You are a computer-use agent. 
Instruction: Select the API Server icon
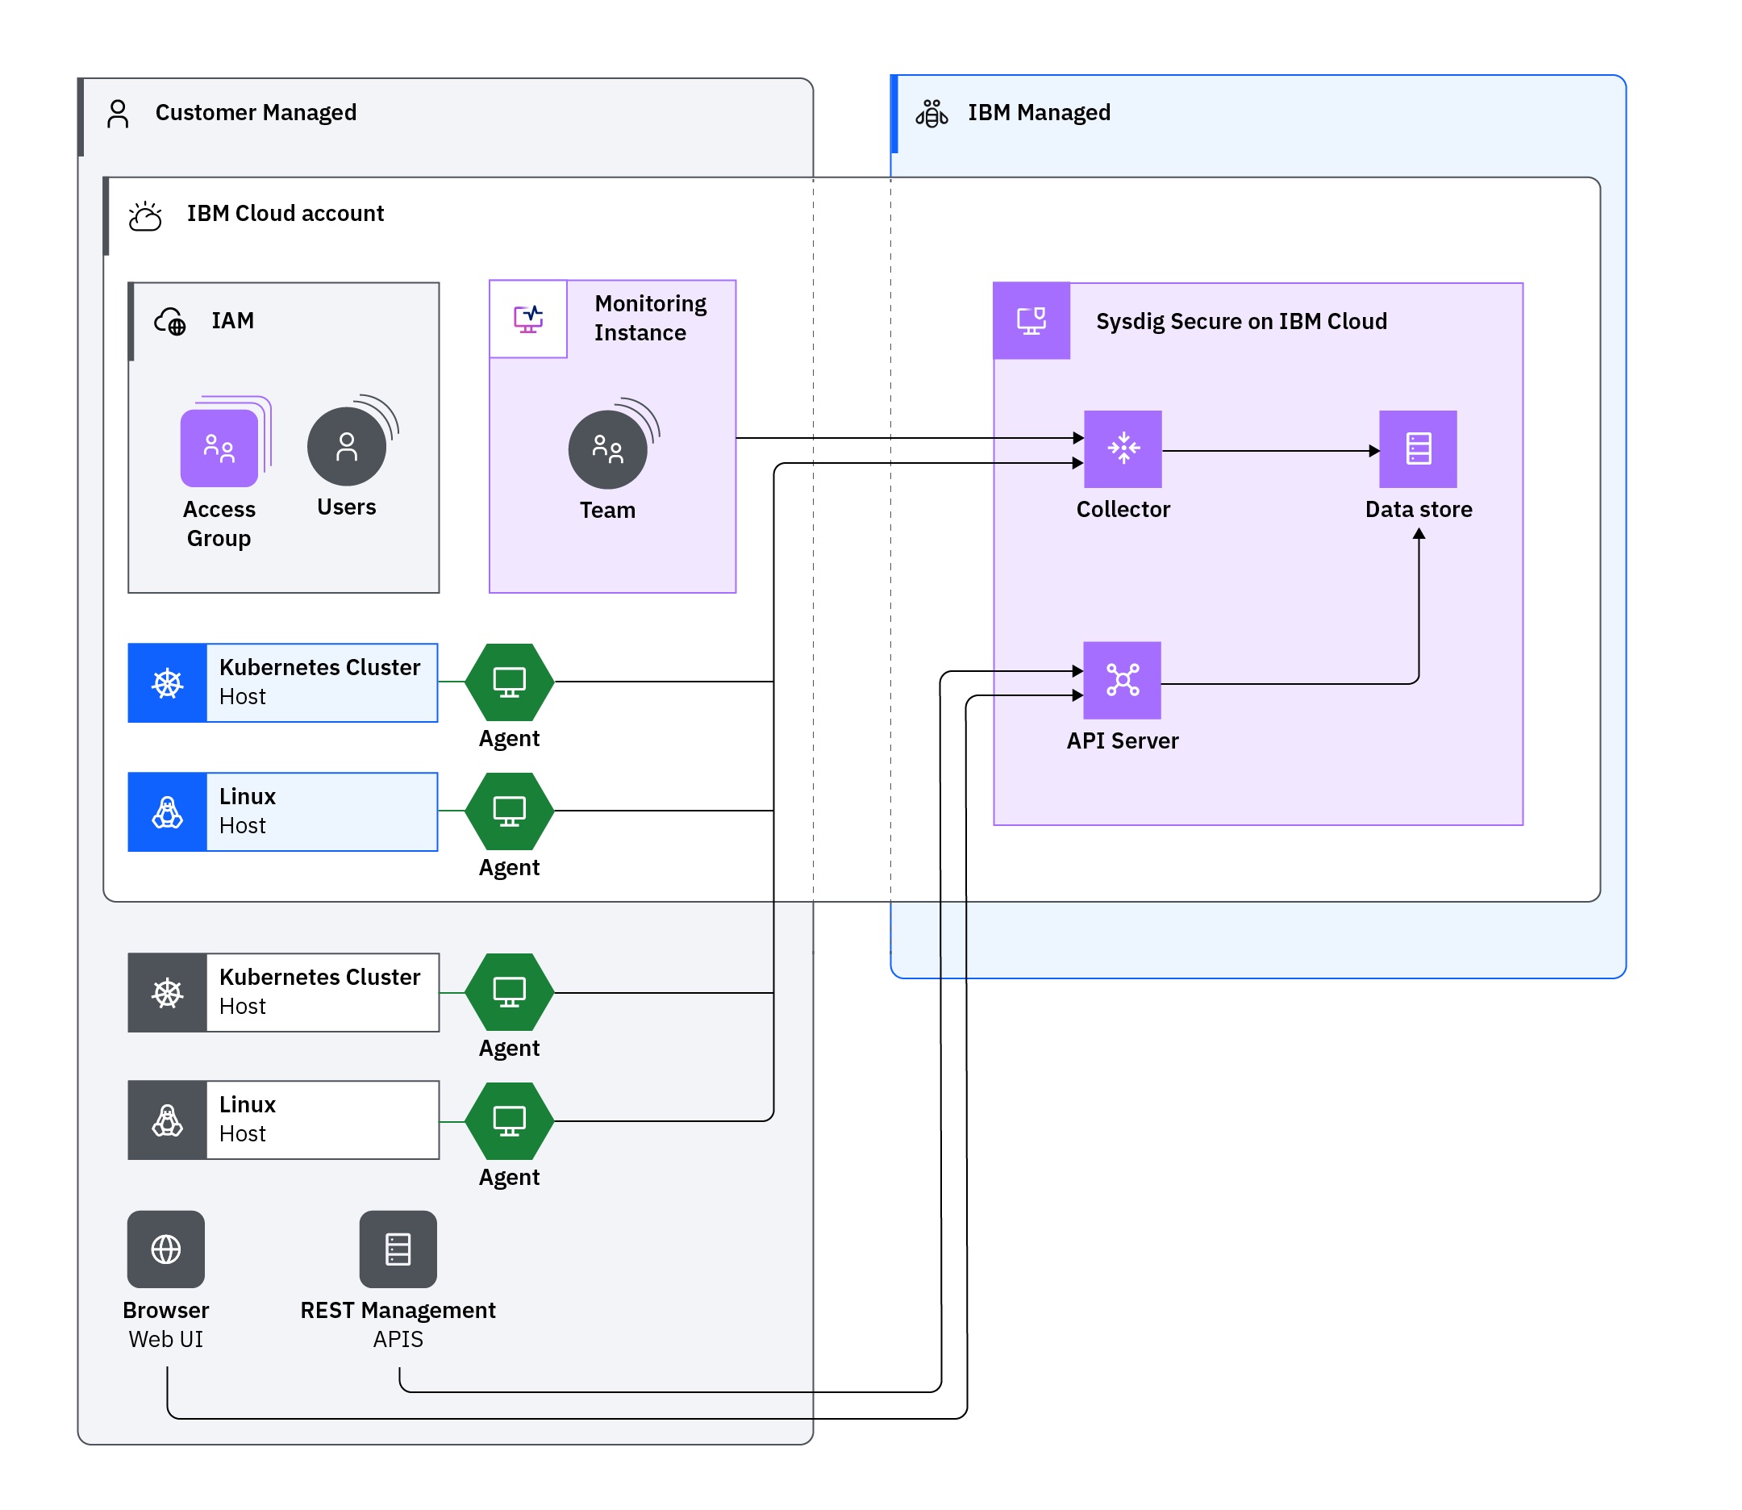1122,680
